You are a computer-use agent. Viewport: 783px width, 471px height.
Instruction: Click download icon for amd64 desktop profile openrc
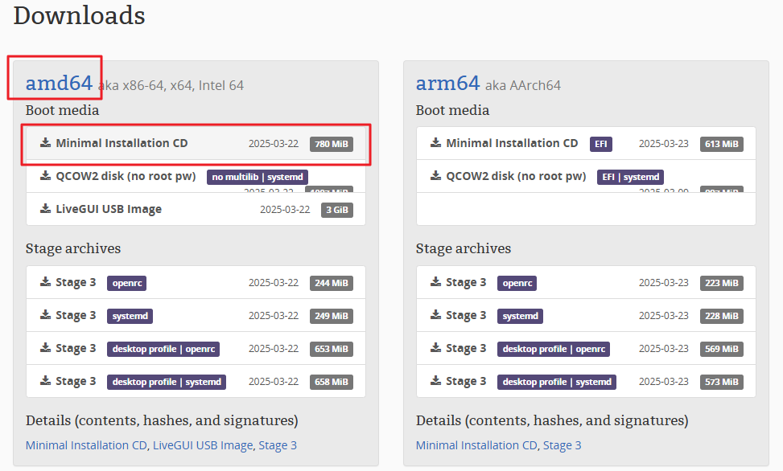45,348
